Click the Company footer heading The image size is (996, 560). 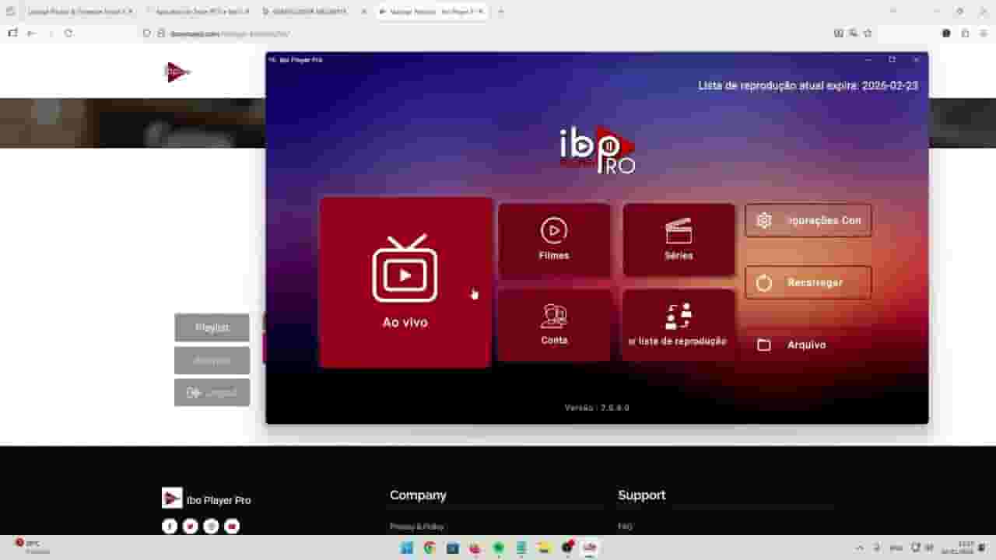click(x=418, y=495)
